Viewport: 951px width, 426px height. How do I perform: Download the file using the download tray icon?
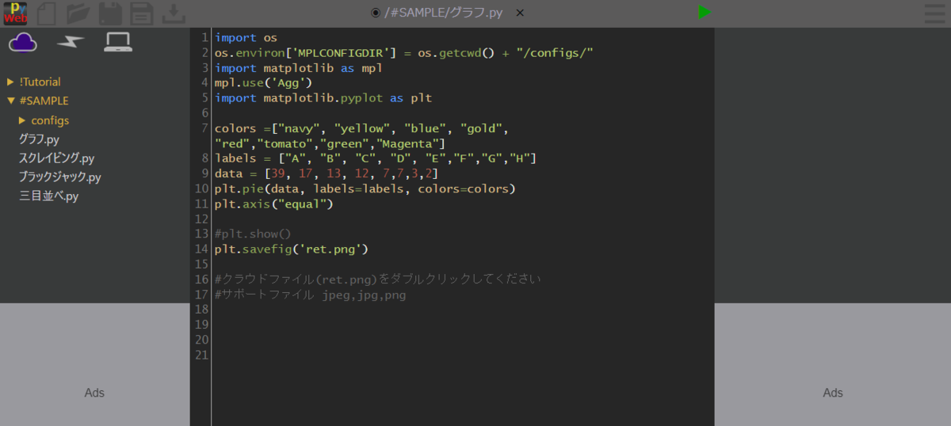point(174,13)
